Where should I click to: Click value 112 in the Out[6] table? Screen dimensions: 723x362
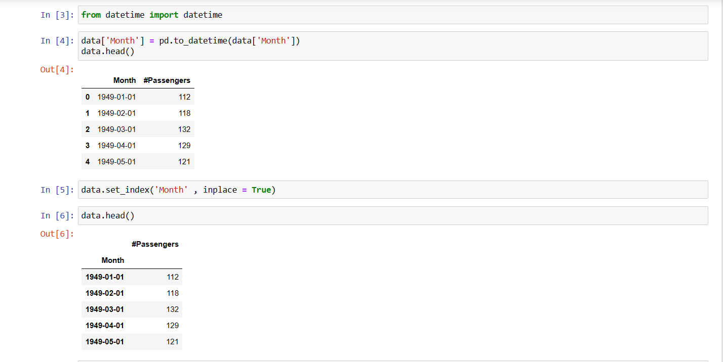click(x=173, y=277)
